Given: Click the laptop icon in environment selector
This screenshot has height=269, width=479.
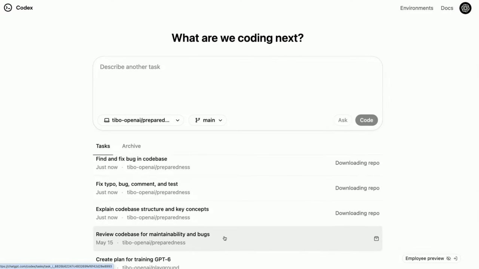Looking at the screenshot, I should tap(107, 120).
